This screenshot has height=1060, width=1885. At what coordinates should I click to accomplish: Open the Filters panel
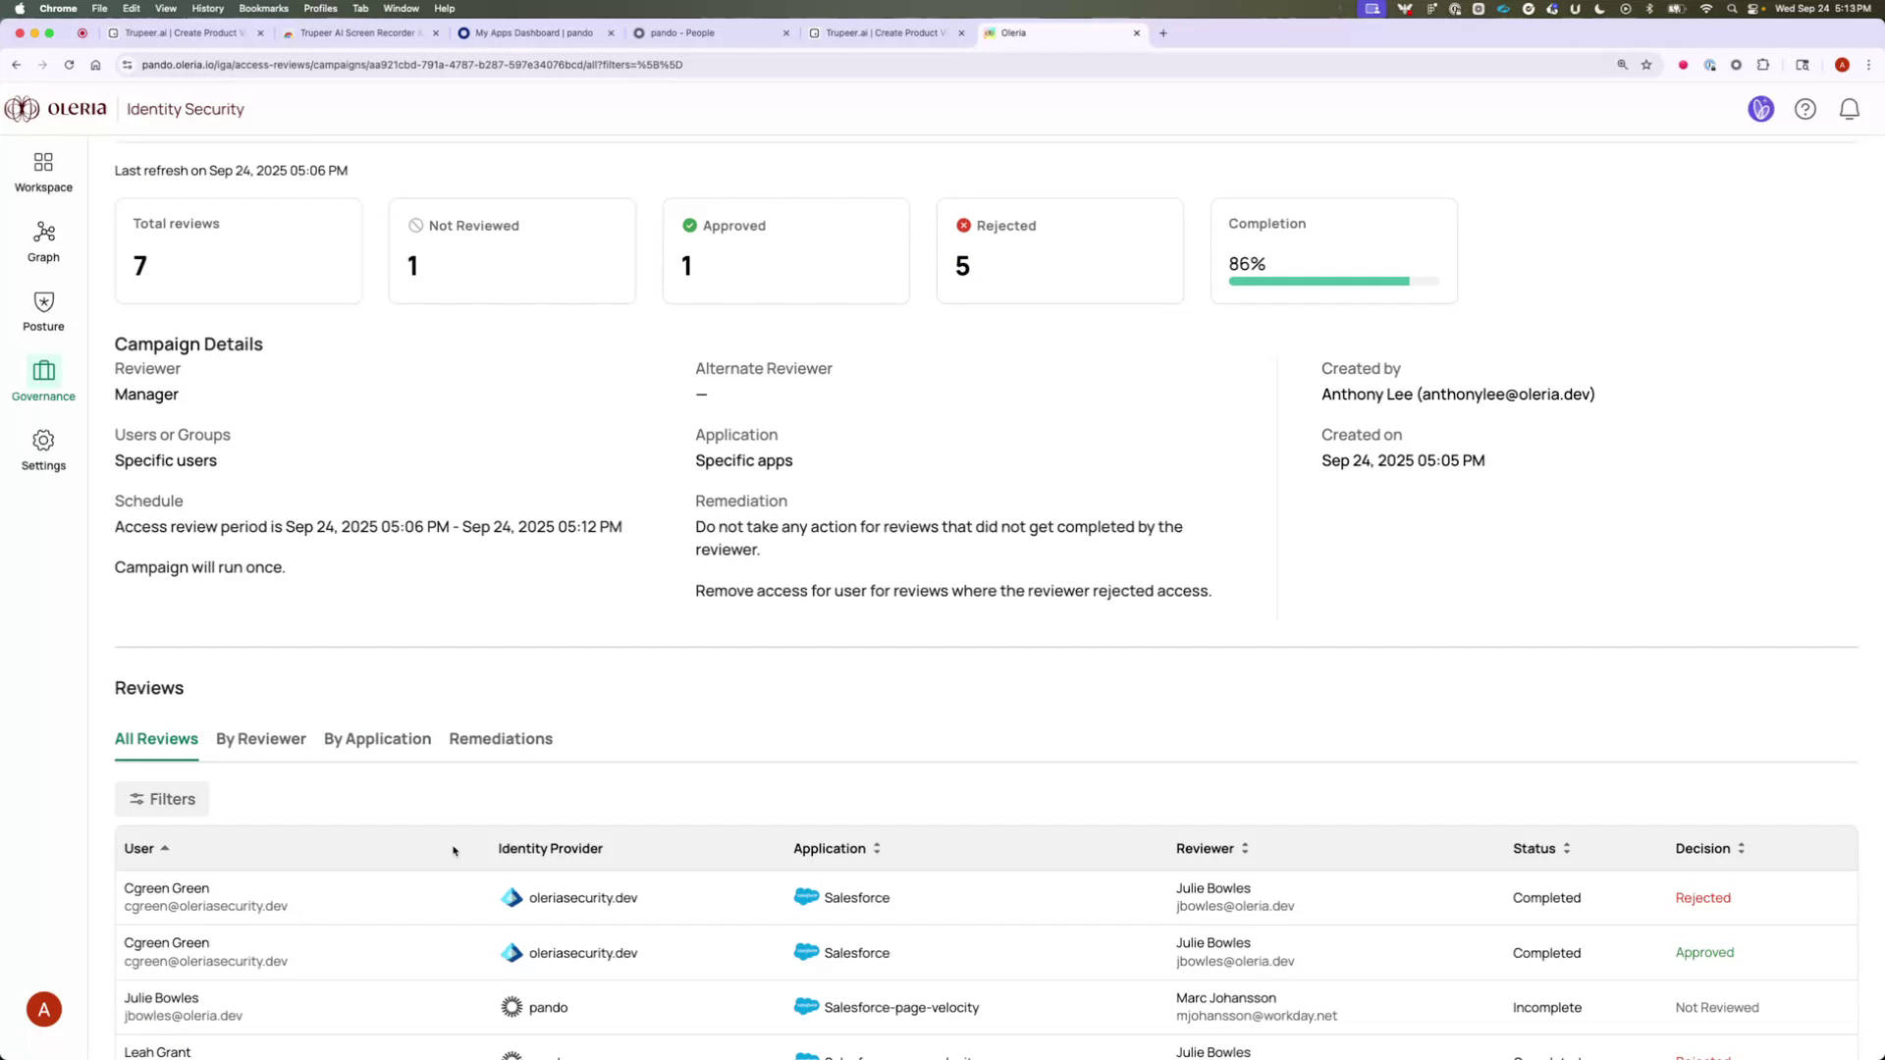161,798
